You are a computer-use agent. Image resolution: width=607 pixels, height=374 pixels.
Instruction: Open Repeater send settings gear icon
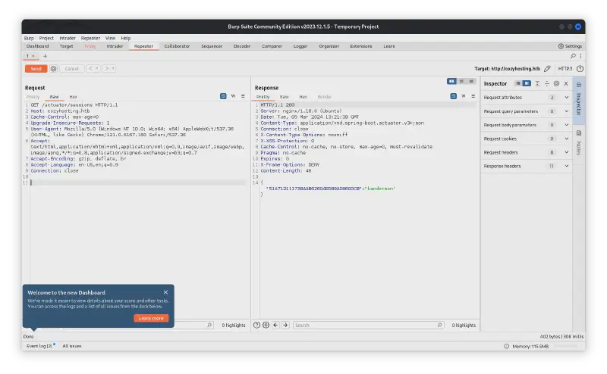point(53,68)
